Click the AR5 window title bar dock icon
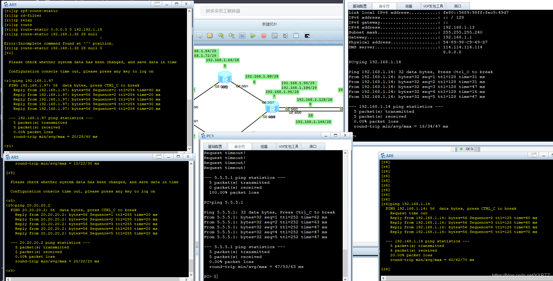Image resolution: width=553 pixels, height=281 pixels. (x=159, y=156)
